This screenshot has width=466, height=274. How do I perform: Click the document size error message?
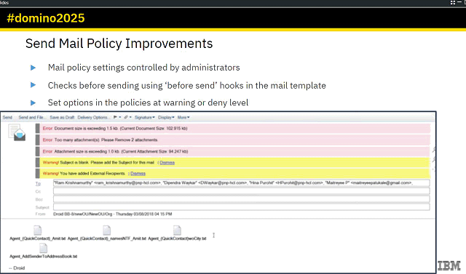(233, 129)
